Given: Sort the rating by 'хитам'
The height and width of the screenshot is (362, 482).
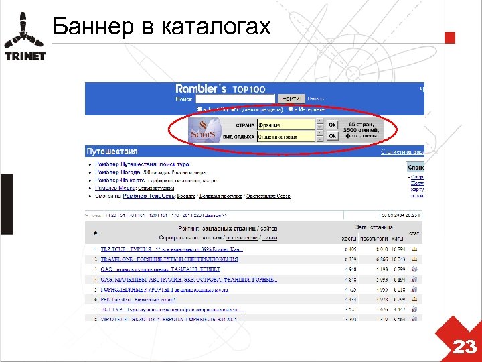Looking at the screenshot, I should (x=270, y=238).
